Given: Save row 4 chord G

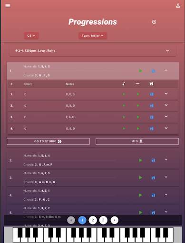Looking at the screenshot, I should (x=152, y=129).
